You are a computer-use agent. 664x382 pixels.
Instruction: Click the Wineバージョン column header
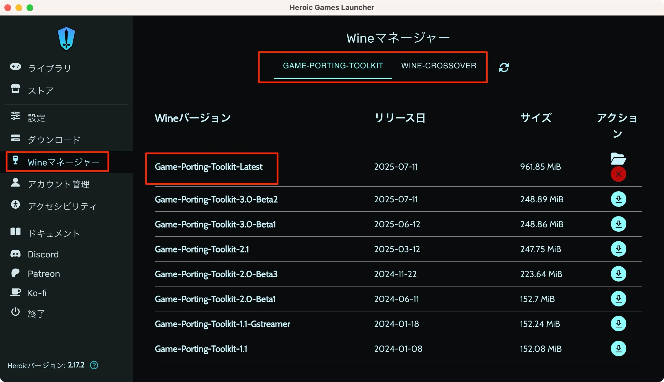pyautogui.click(x=193, y=118)
